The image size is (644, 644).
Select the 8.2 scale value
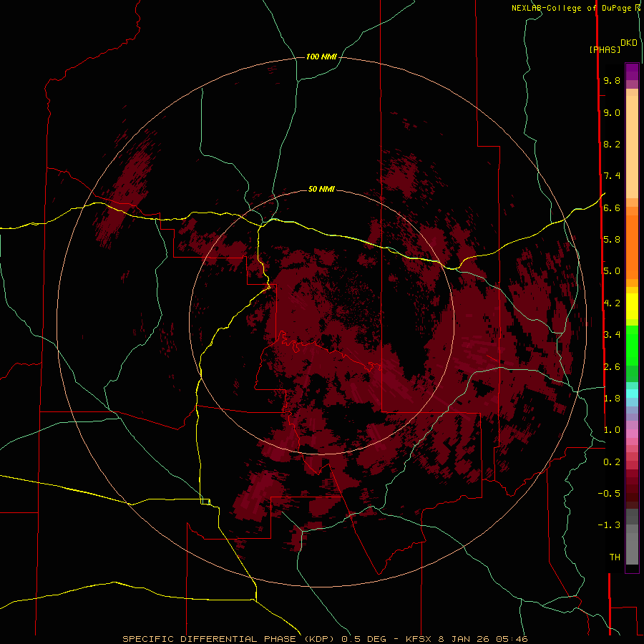612,144
